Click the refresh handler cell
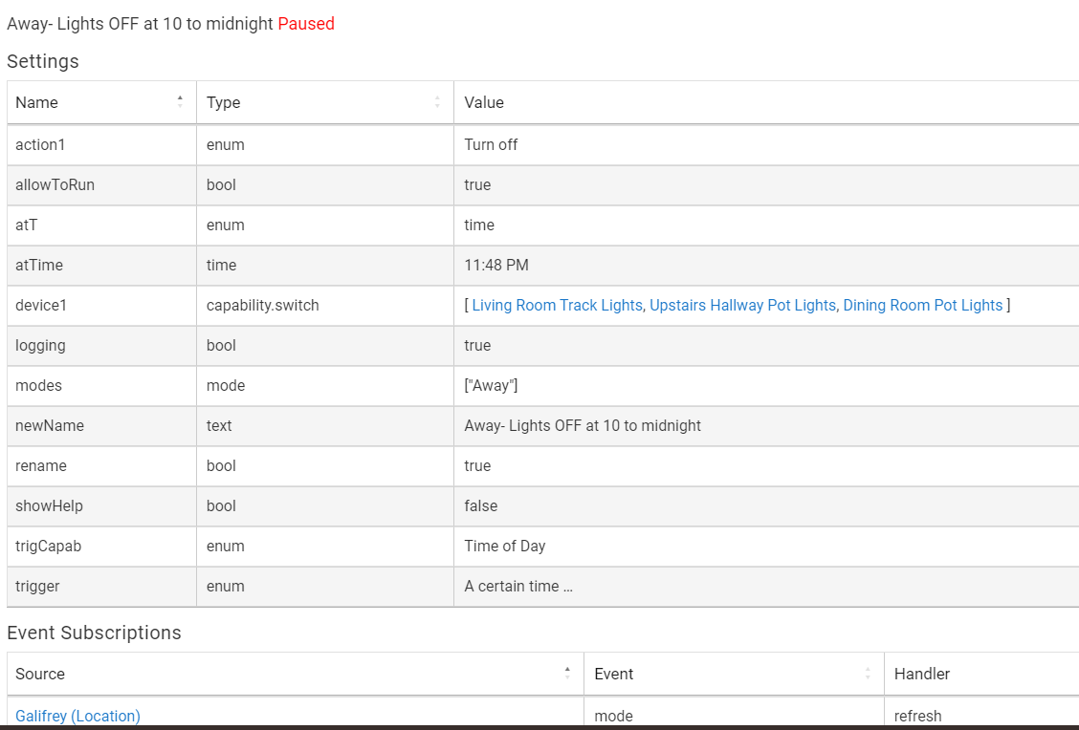The image size is (1079, 730). (918, 716)
